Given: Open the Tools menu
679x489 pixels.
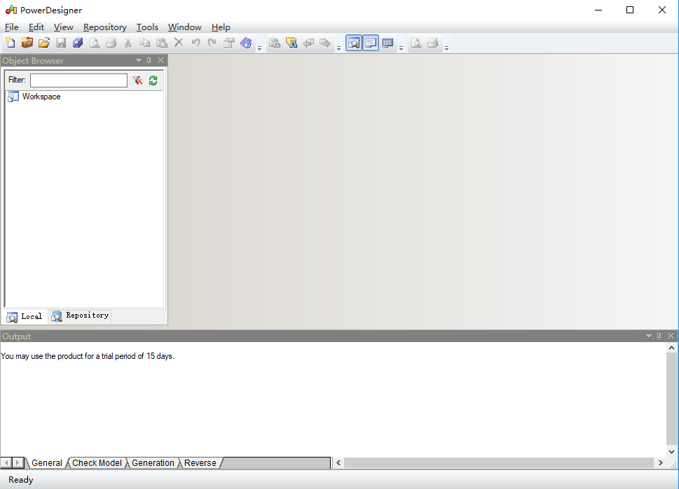Looking at the screenshot, I should [x=147, y=27].
